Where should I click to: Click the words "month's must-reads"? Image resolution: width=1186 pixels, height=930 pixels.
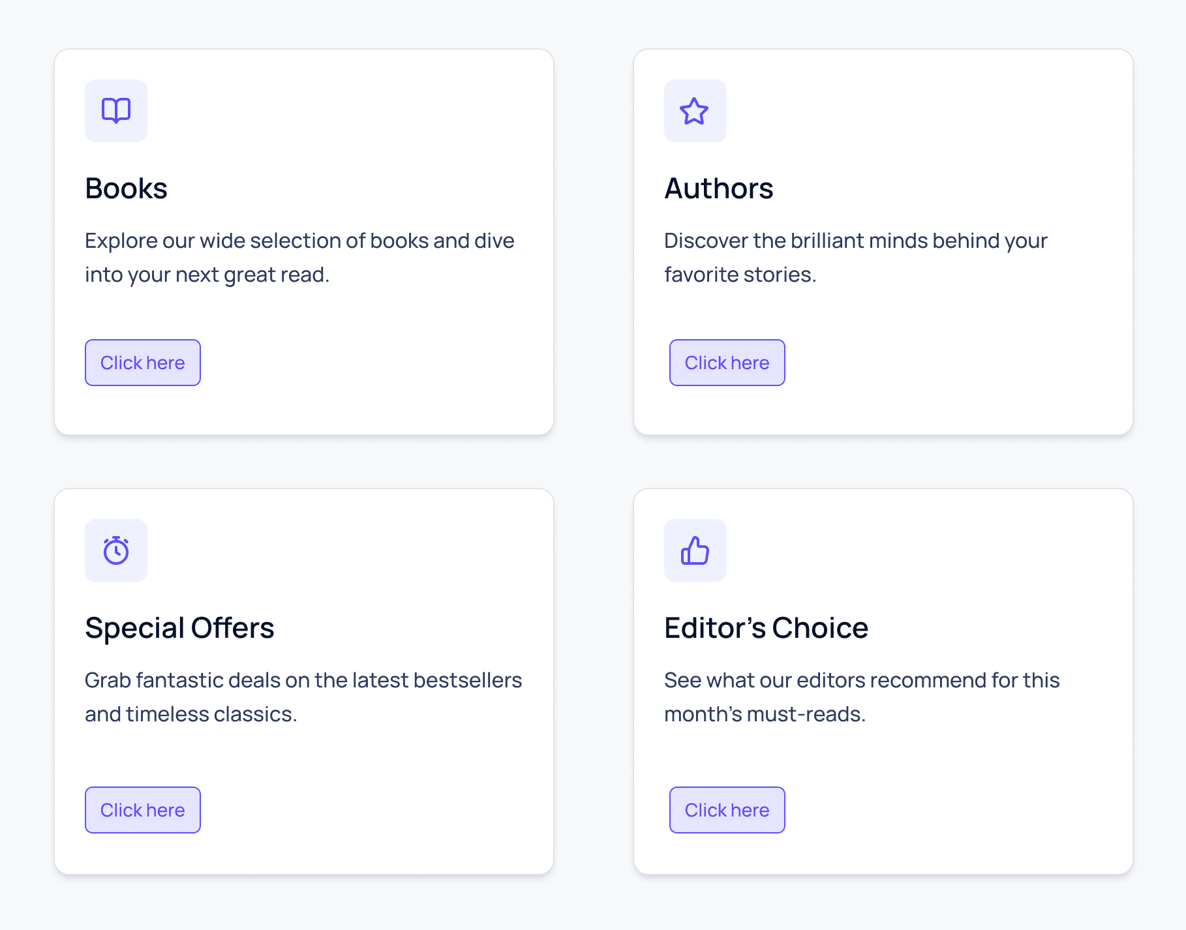764,714
